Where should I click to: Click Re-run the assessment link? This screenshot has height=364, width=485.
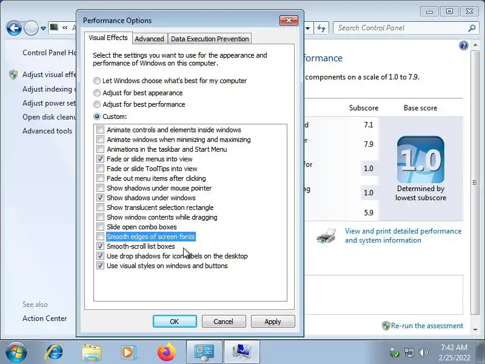coord(427,326)
